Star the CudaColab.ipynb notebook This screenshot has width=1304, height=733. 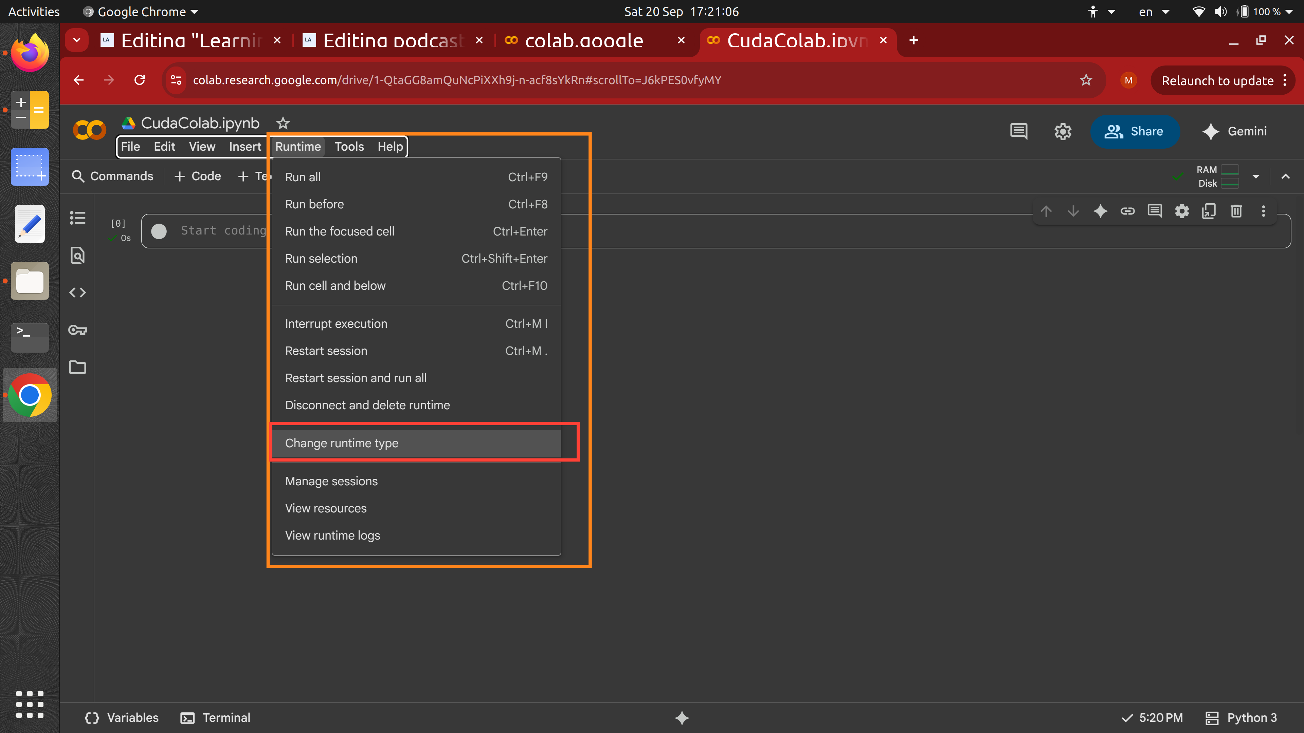coord(283,123)
